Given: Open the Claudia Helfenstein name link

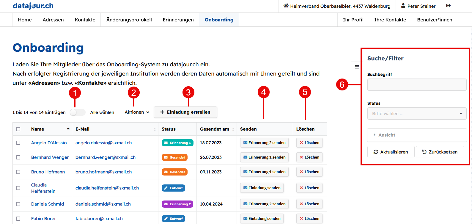Looking at the screenshot, I should (x=43, y=188).
